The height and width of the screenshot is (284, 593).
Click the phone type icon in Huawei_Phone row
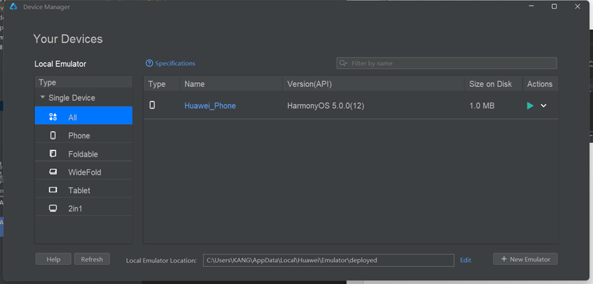pyautogui.click(x=152, y=105)
